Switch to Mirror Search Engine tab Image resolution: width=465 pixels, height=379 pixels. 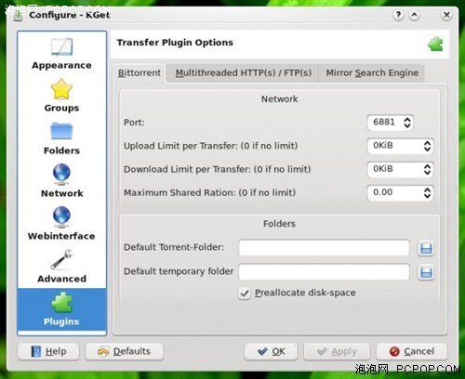pos(372,73)
